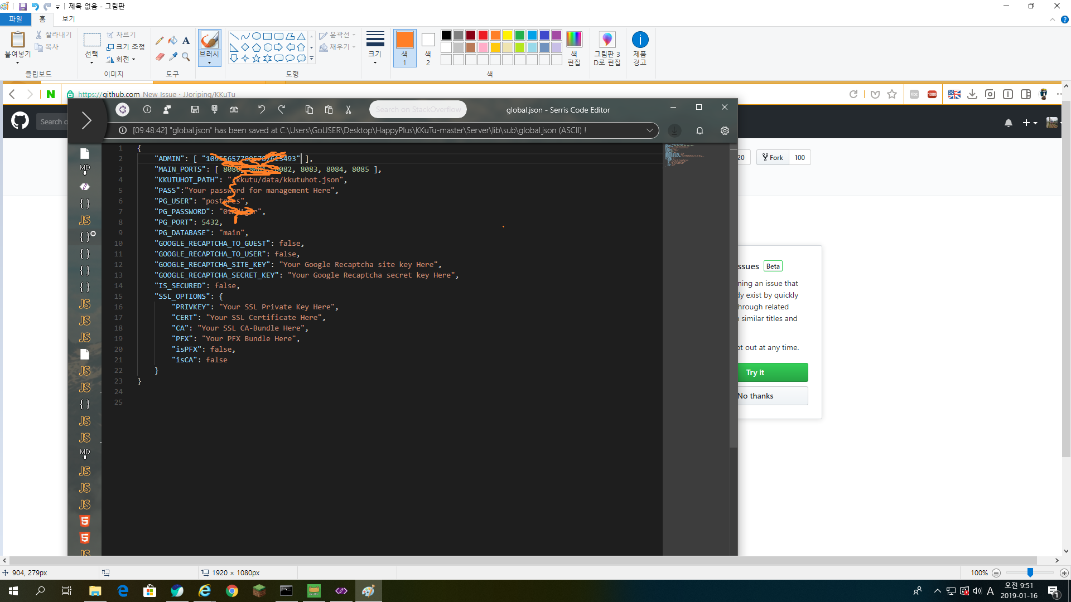Select the Fill bucket tool in Paint
This screenshot has width=1071, height=602.
[x=173, y=40]
